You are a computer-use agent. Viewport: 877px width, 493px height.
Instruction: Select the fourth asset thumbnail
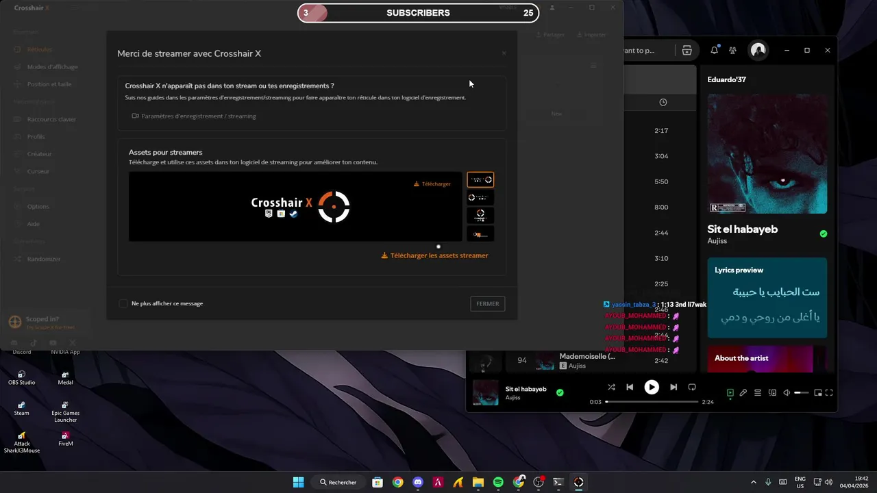point(480,233)
